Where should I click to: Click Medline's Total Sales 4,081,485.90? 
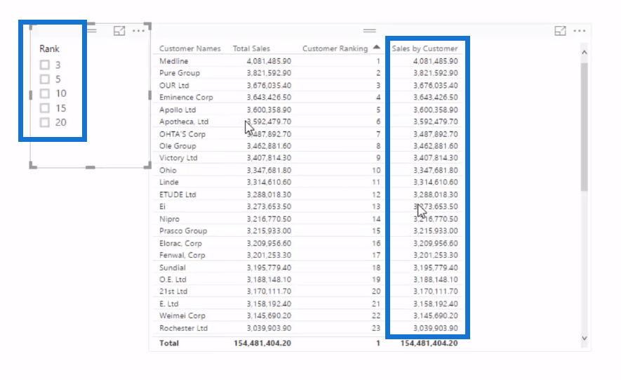tap(269, 61)
